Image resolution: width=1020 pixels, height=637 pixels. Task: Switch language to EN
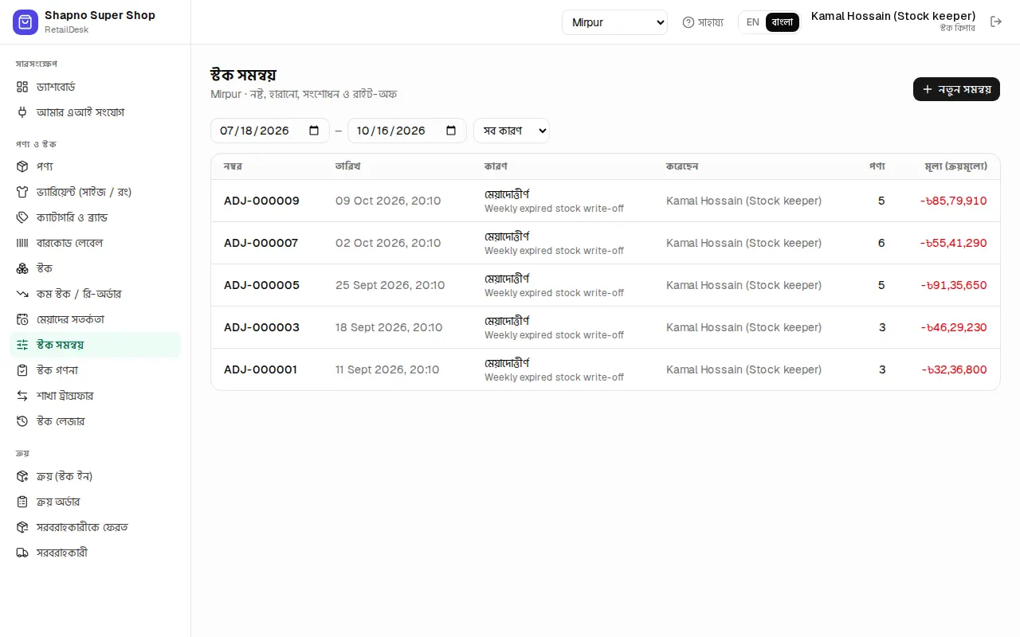[752, 22]
